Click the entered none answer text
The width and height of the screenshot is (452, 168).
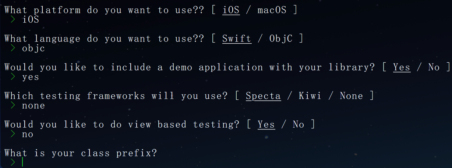click(33, 106)
